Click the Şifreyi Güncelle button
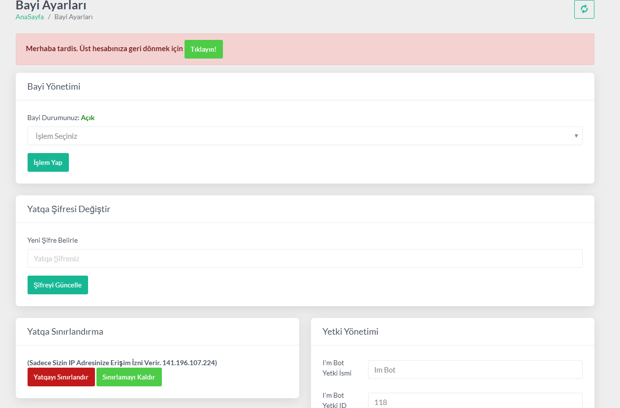 [x=58, y=285]
